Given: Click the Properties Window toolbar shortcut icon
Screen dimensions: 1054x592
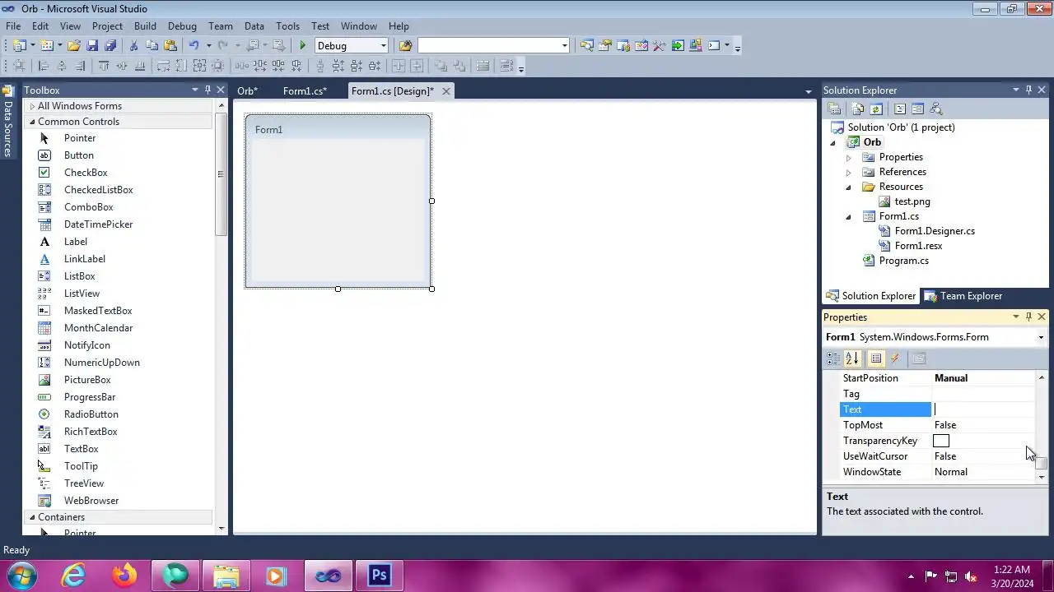Looking at the screenshot, I should [605, 46].
